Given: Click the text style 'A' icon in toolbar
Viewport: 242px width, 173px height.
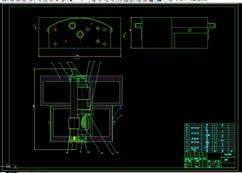Looking at the screenshot, I should [120, 1].
